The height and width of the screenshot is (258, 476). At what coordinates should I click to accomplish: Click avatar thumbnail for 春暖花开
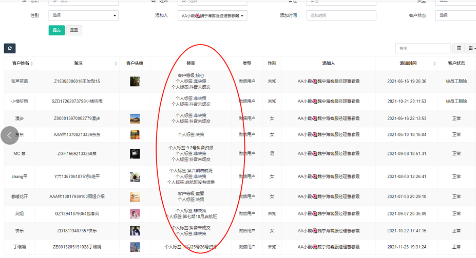[x=135, y=196]
